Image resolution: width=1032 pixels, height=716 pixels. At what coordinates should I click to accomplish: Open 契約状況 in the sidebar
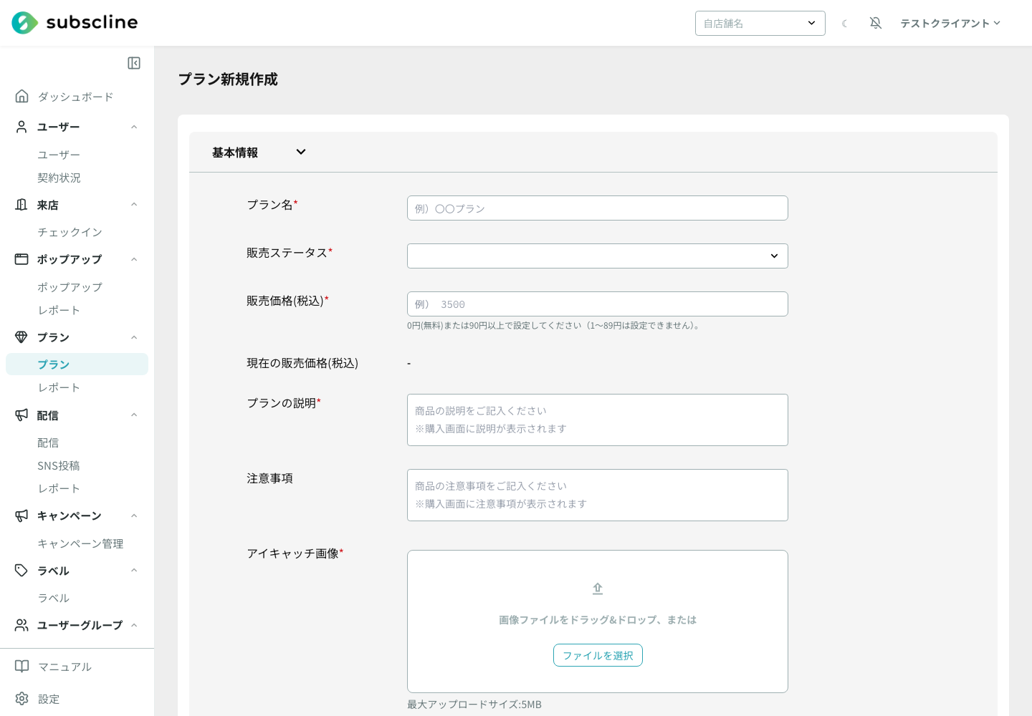tap(59, 178)
